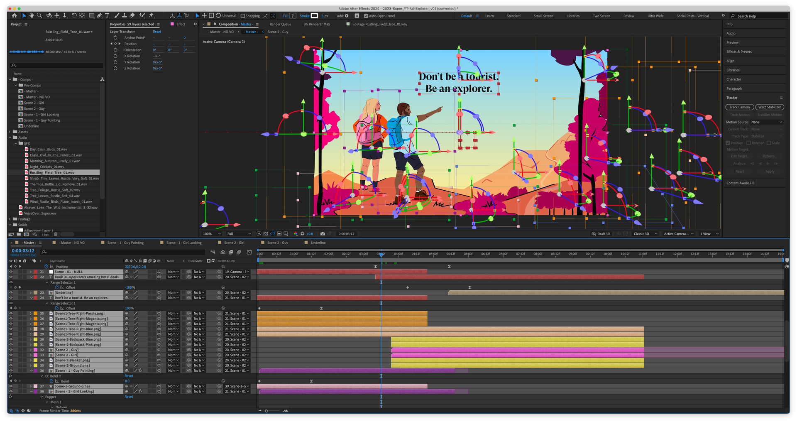Switch to the Render Queue tab

click(x=280, y=24)
